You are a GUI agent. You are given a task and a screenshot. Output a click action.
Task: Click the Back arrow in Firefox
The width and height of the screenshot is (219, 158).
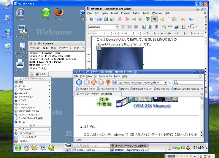pyautogui.click(x=79, y=82)
